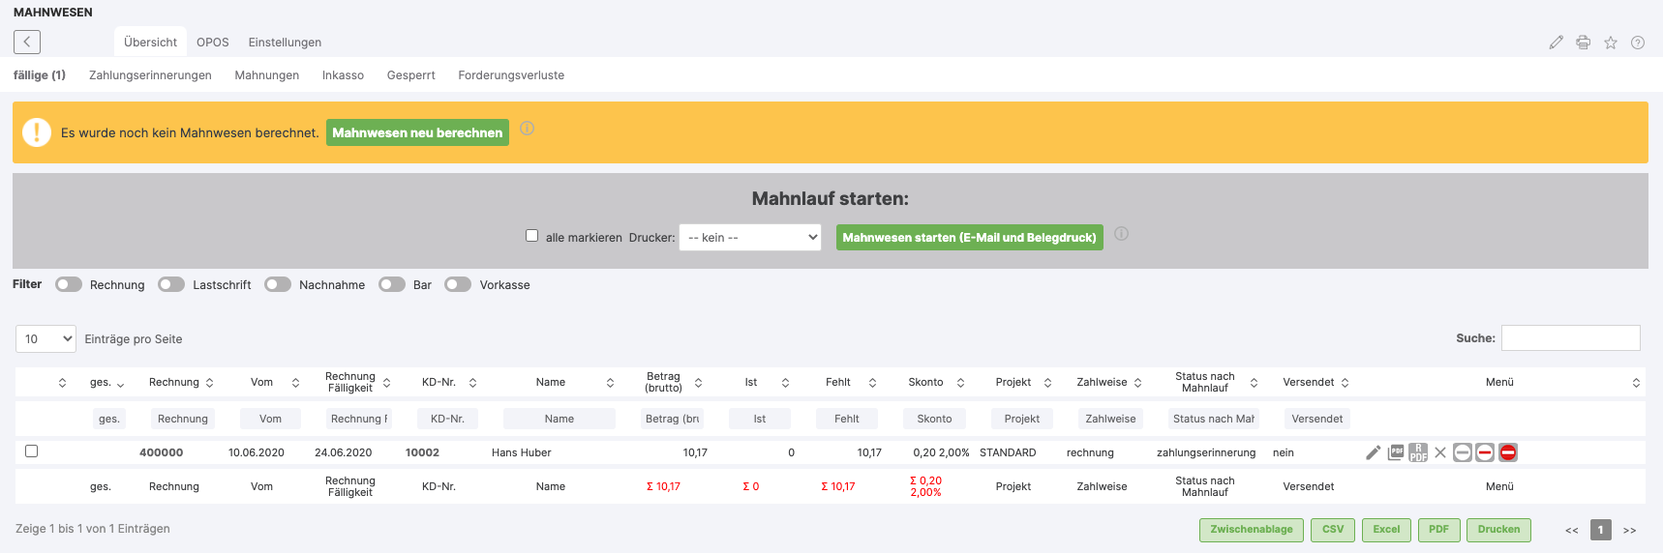
Task: Open the Mahnungen sub-tab
Action: pos(266,75)
